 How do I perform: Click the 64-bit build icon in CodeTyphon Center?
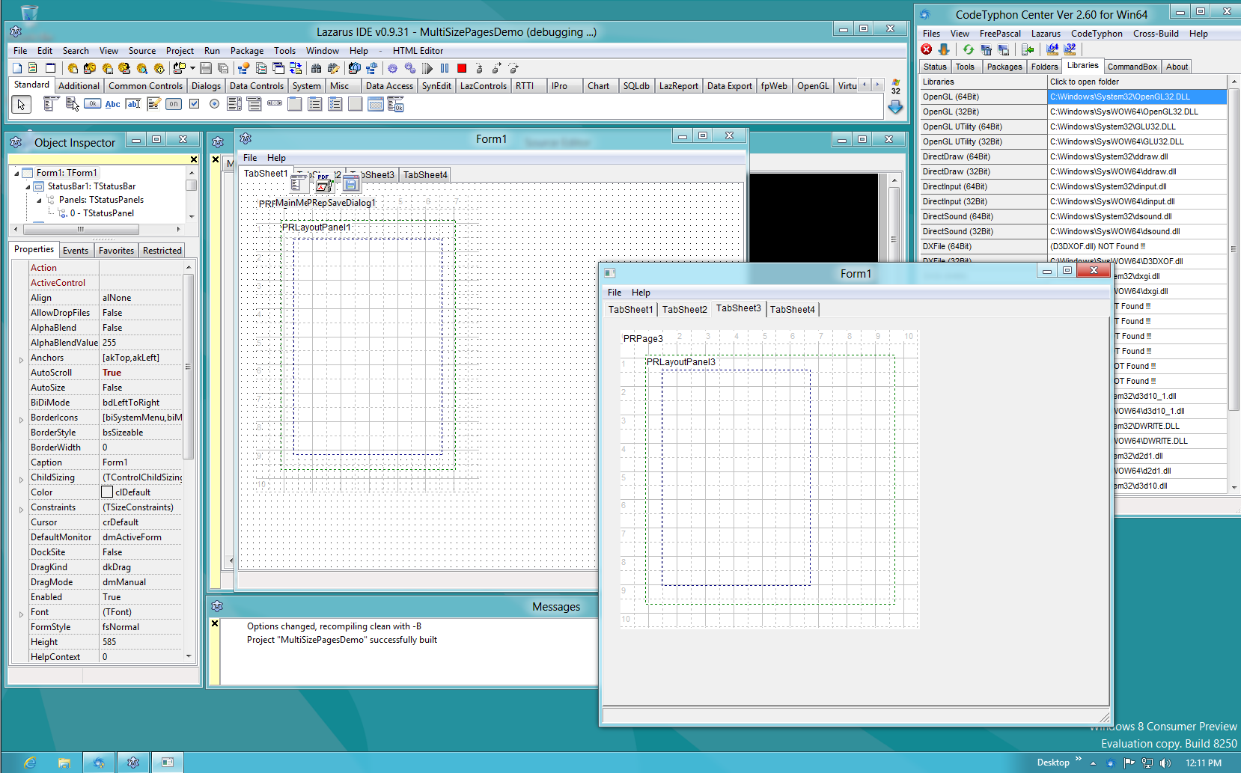[1052, 49]
